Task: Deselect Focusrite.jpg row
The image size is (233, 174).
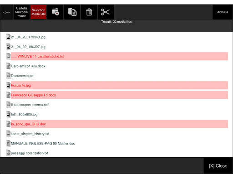Action: (119, 85)
